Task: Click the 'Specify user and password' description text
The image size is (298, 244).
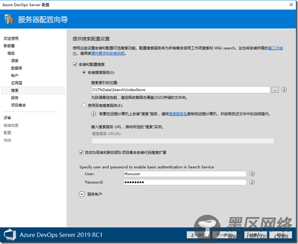Action: [x=146, y=167]
